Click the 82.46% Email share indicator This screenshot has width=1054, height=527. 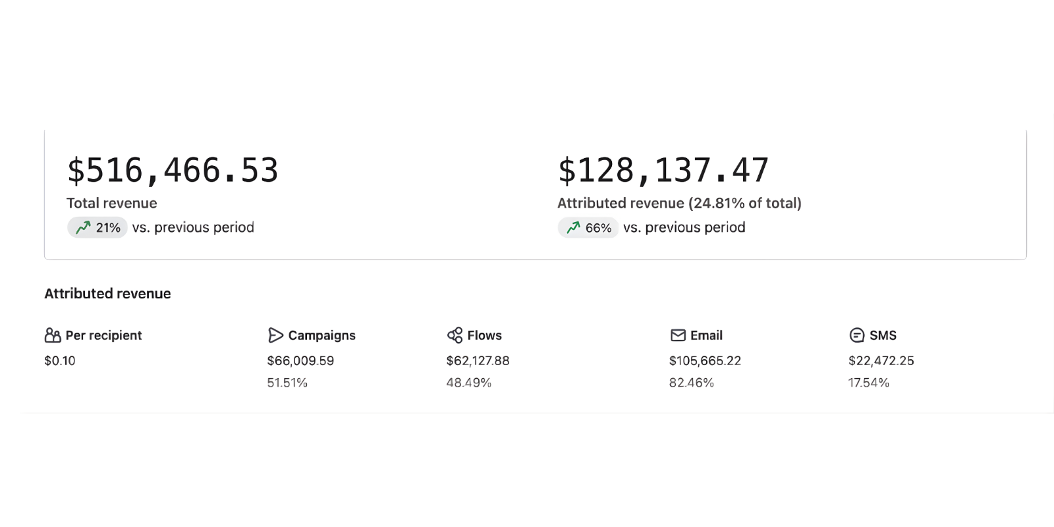[691, 382]
